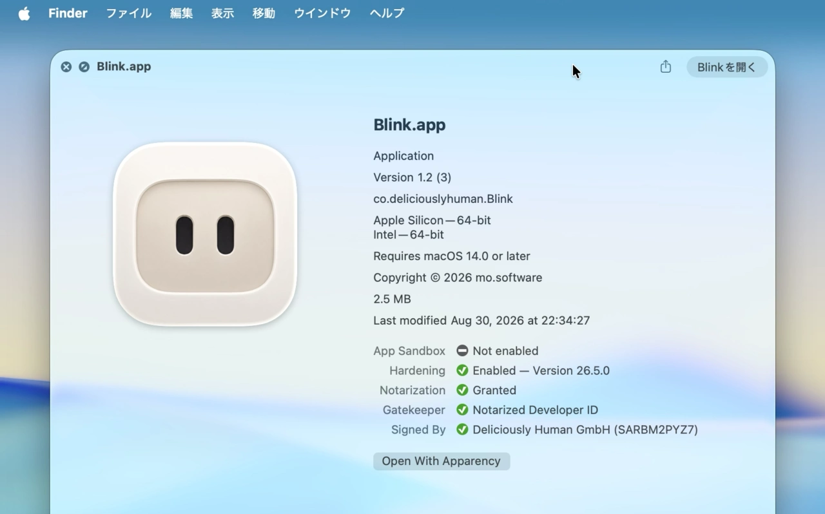Click the green check icon beside Signed By
Viewport: 825px width, 514px height.
462,430
